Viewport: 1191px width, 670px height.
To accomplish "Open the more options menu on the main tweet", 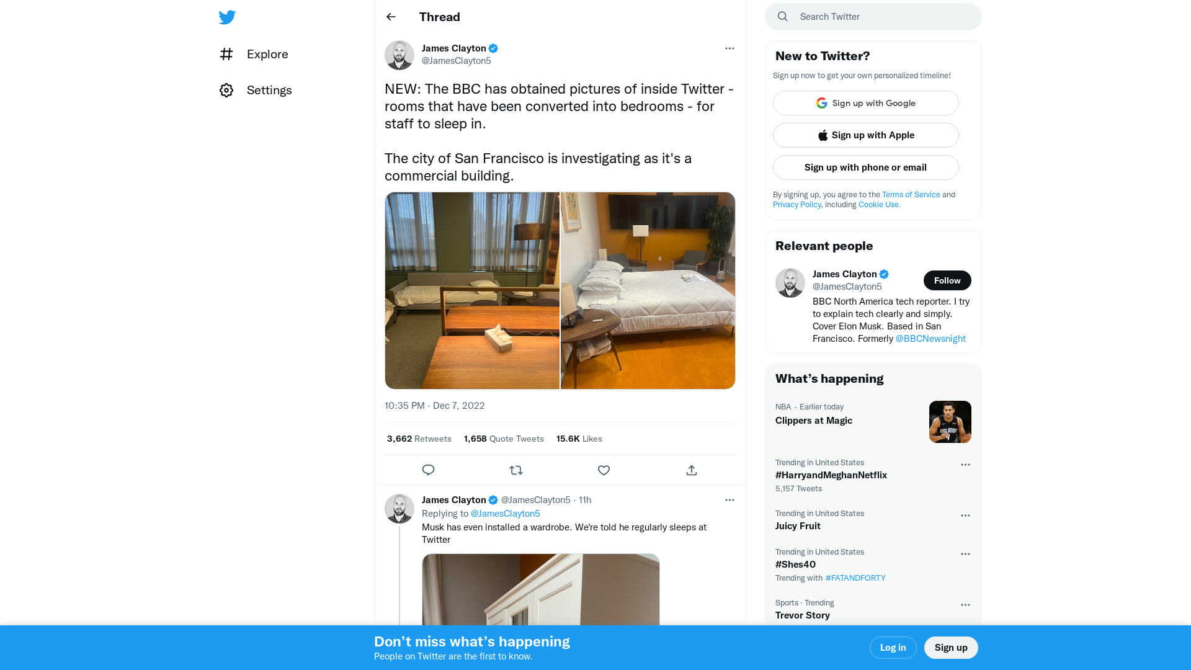I will click(x=729, y=48).
